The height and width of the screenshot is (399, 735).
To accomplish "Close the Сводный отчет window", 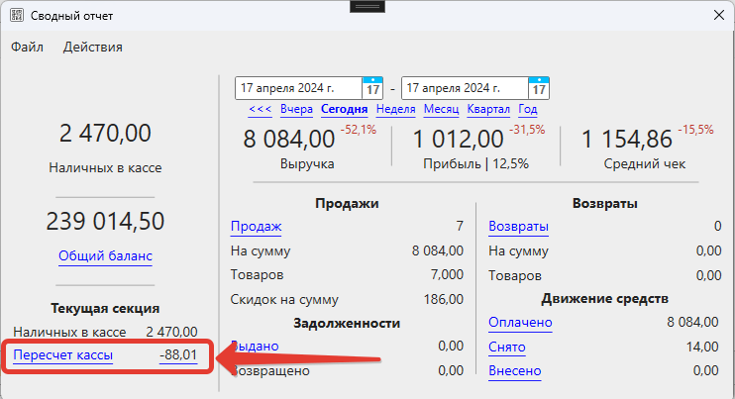I will click(x=718, y=15).
